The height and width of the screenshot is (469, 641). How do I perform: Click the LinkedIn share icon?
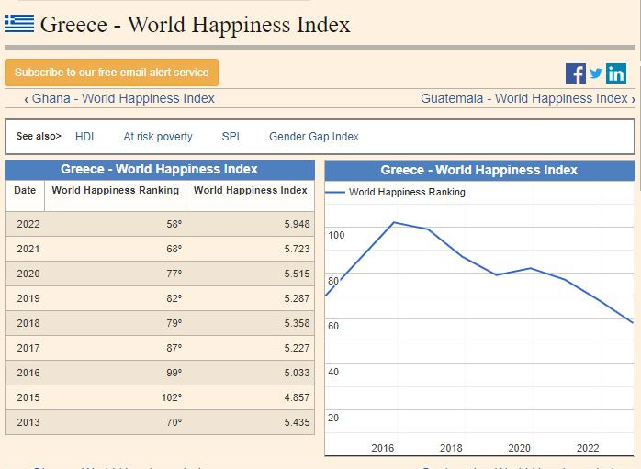click(616, 73)
